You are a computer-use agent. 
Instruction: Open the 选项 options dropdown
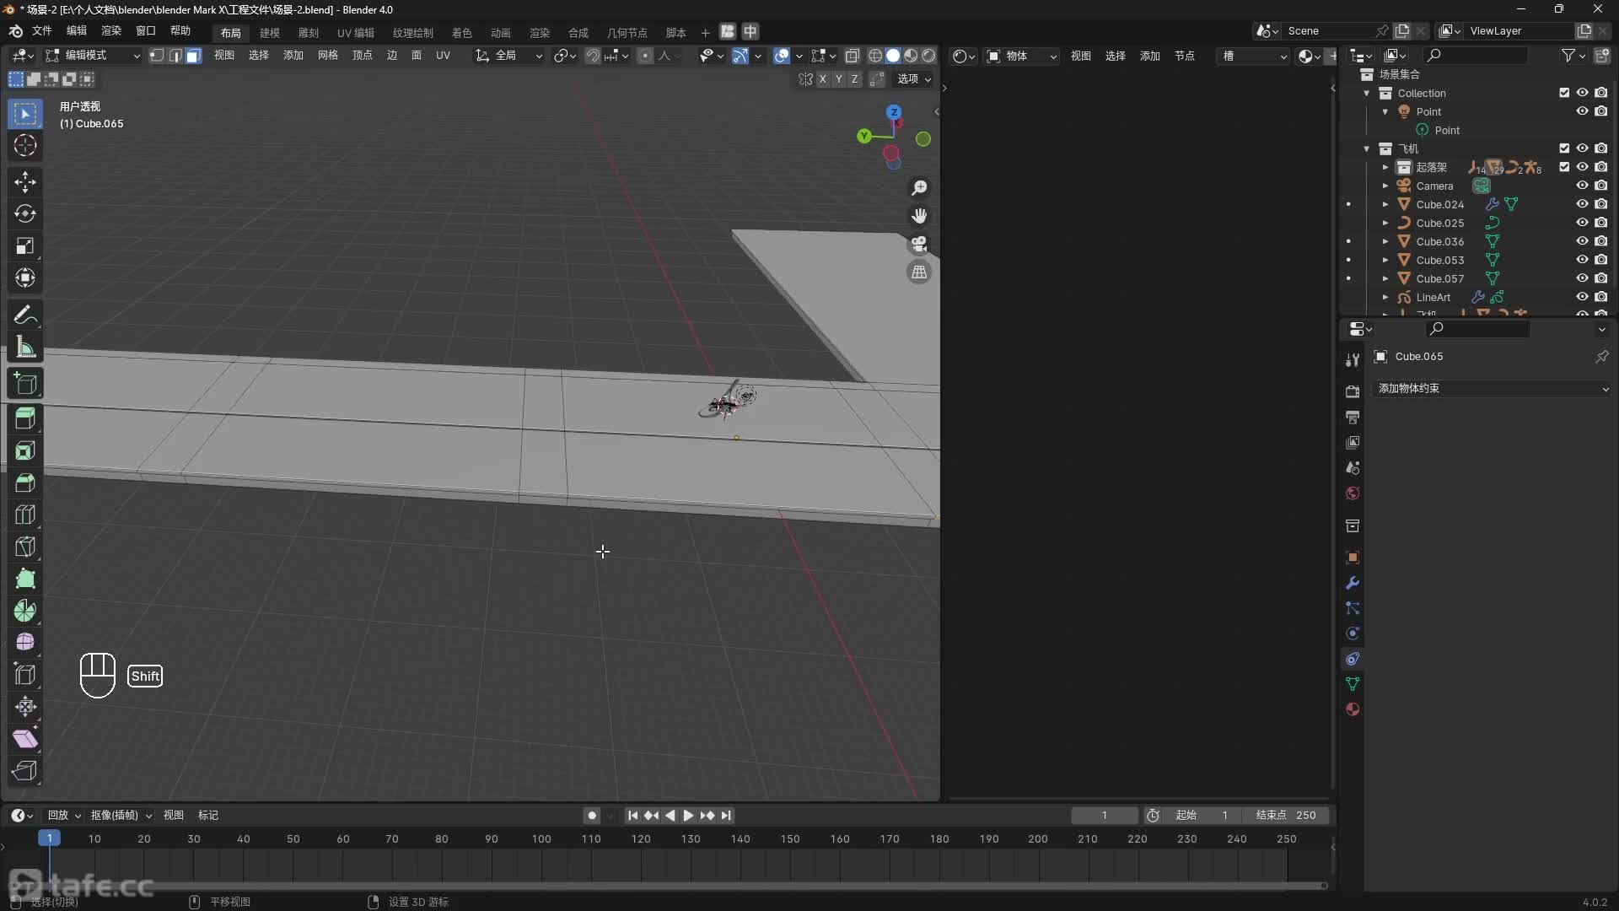[914, 78]
